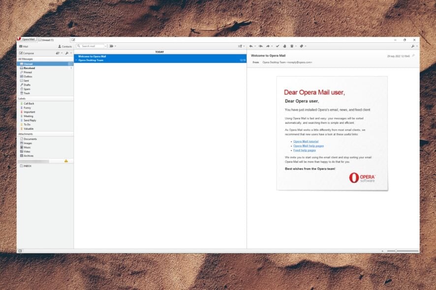Open the Opera Mail help pages link
436x290 pixels.
[309, 146]
